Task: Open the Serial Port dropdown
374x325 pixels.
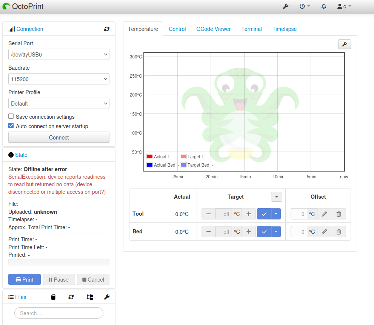Action: pyautogui.click(x=59, y=54)
